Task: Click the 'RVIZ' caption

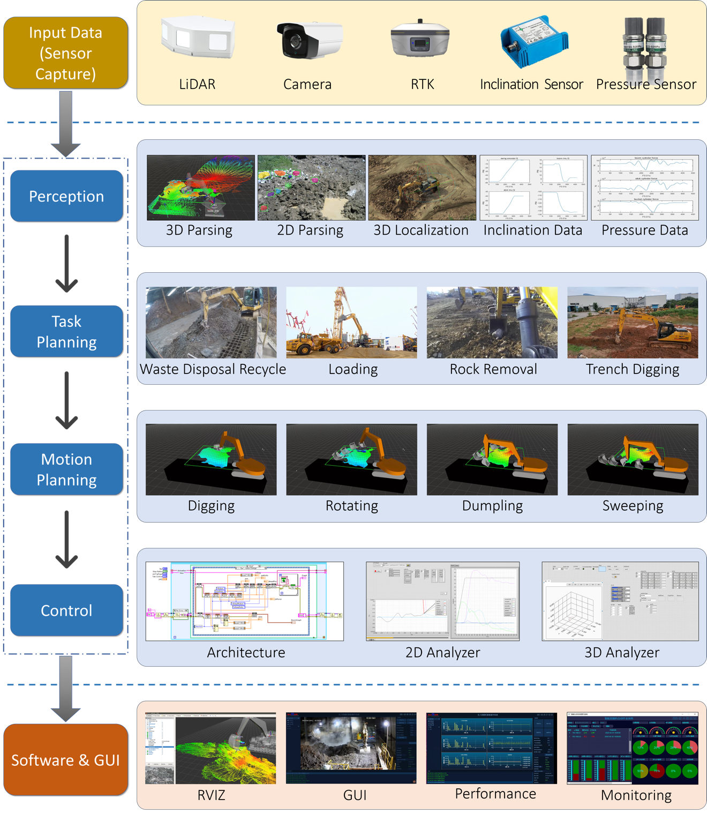Action: [x=211, y=795]
